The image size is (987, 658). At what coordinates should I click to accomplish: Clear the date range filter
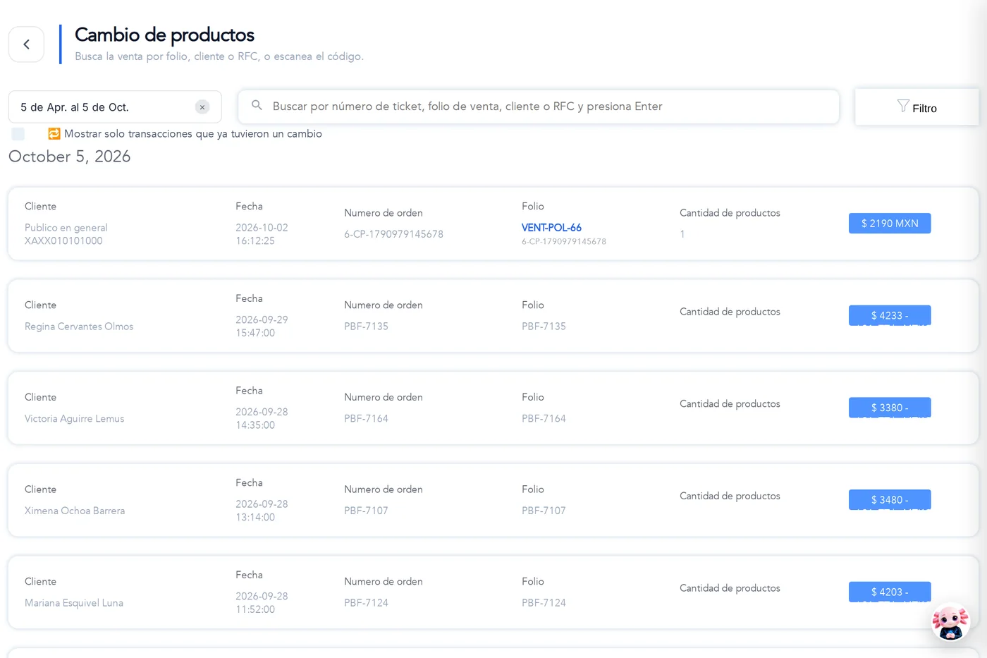click(202, 107)
